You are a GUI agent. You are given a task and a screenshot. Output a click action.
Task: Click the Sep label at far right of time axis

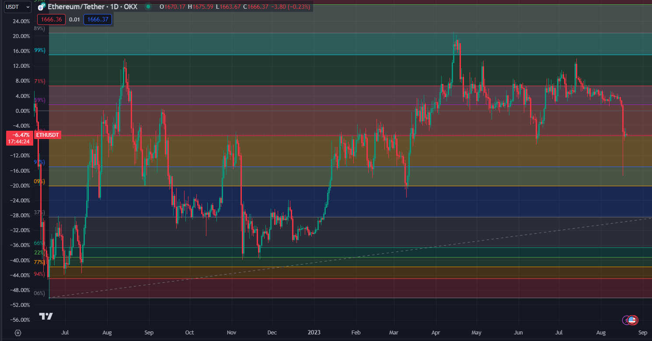coord(642,333)
